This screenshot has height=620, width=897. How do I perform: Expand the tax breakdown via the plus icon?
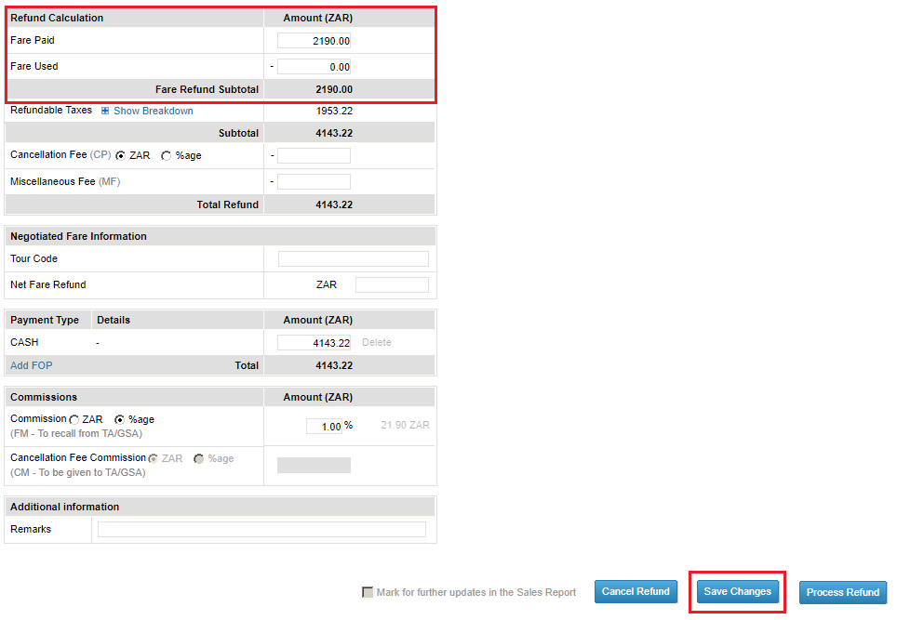[107, 111]
